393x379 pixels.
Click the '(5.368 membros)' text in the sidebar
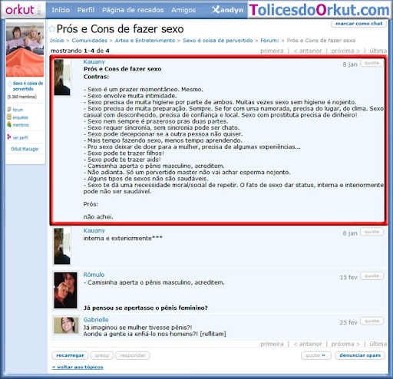tap(22, 97)
